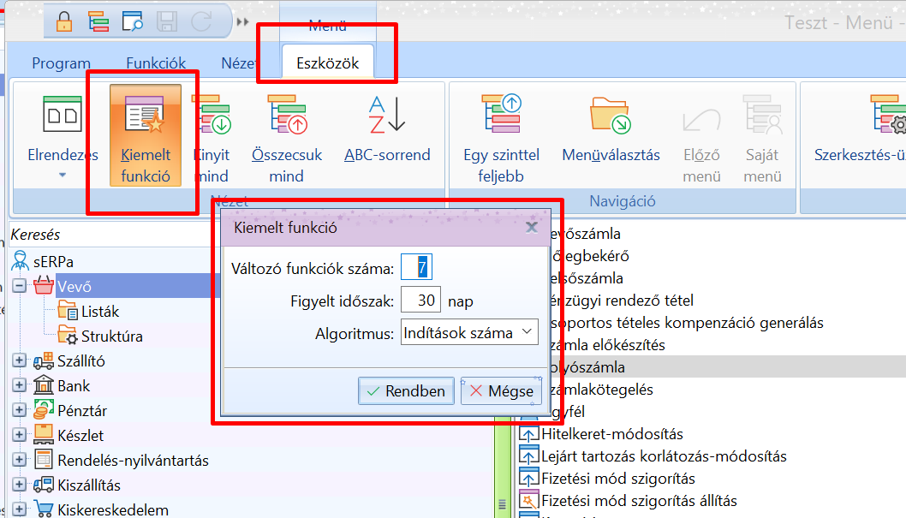Viewport: 906px width, 518px height.
Task: Select the Pénztár coins icon
Action: pyautogui.click(x=44, y=410)
